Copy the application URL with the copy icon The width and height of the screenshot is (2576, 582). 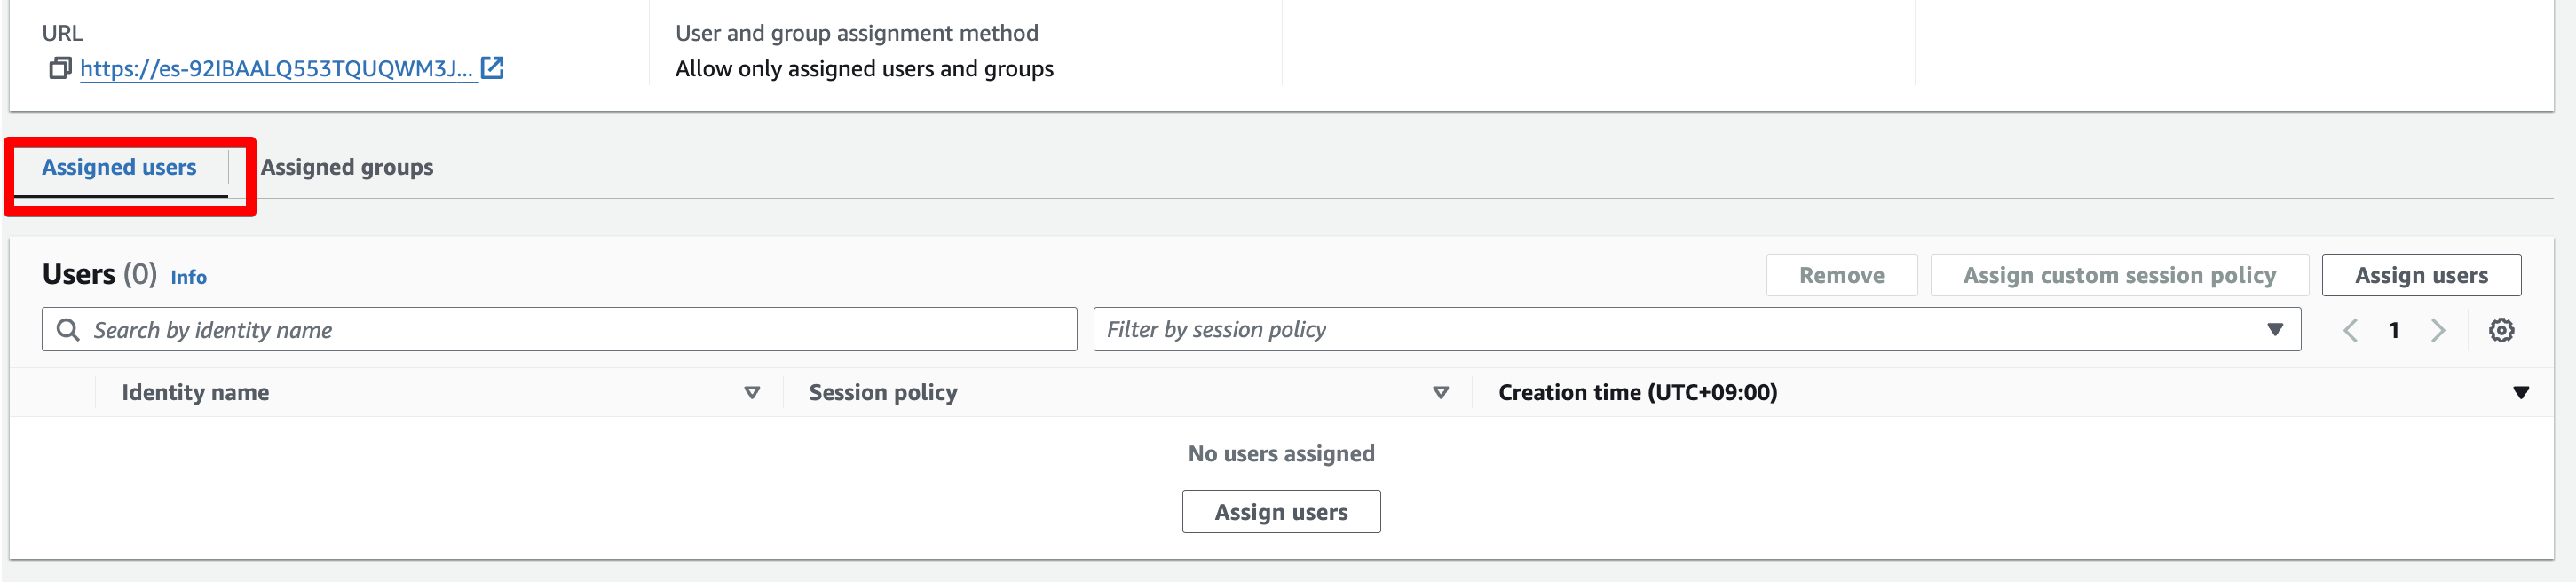(x=60, y=68)
